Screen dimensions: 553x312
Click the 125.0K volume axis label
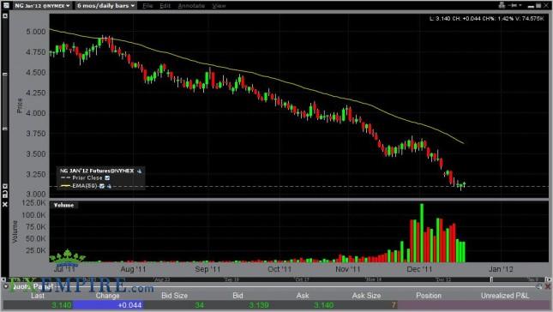(x=33, y=203)
